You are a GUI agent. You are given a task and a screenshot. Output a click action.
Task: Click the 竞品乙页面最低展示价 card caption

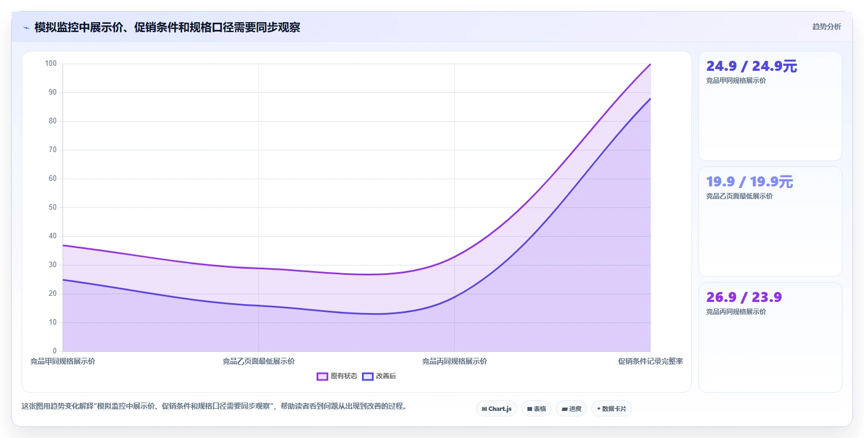click(x=739, y=196)
